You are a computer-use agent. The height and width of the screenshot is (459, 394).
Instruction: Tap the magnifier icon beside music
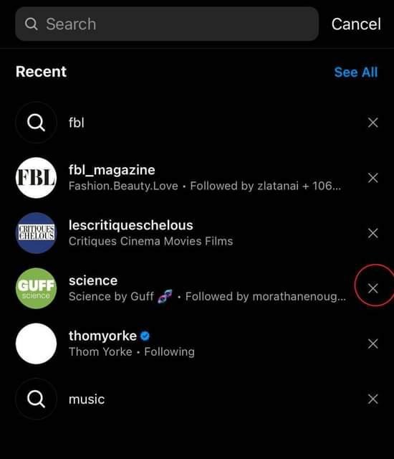click(x=36, y=399)
